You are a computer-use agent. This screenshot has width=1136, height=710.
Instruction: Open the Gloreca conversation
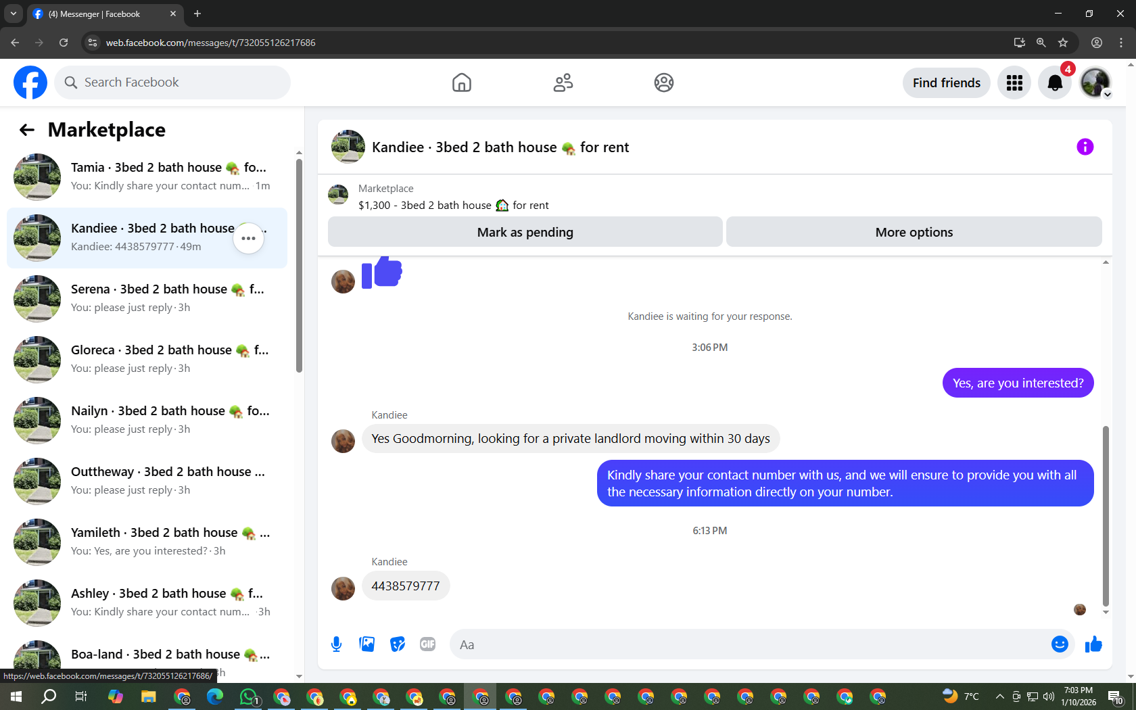(147, 360)
